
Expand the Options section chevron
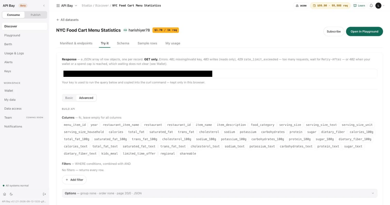coord(372,193)
